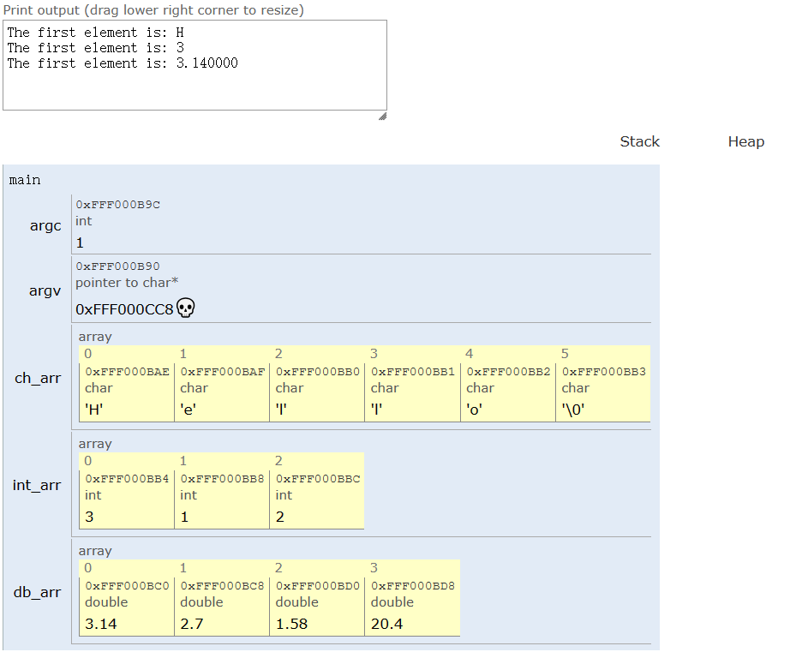Click the 'array' label above int_arr

point(95,444)
